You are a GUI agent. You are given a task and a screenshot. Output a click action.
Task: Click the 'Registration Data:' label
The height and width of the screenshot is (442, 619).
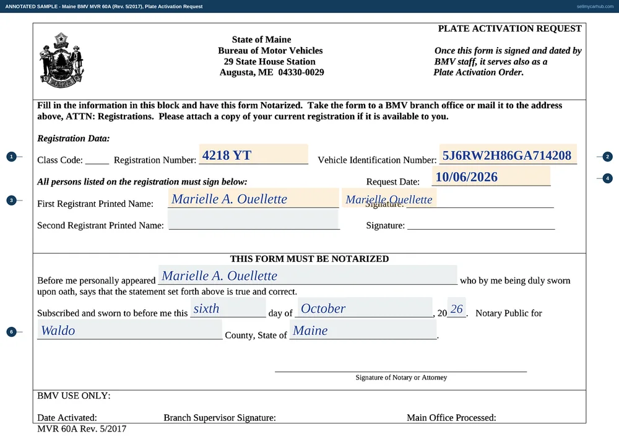coord(74,138)
